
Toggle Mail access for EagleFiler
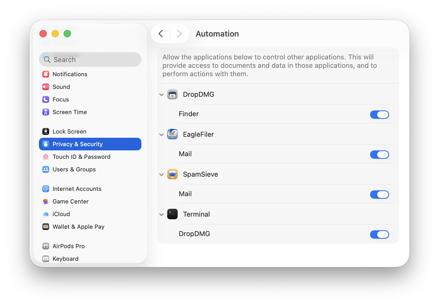(x=380, y=155)
